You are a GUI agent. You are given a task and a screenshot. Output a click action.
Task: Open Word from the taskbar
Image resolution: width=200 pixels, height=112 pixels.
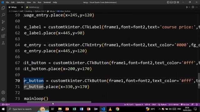tap(81, 109)
